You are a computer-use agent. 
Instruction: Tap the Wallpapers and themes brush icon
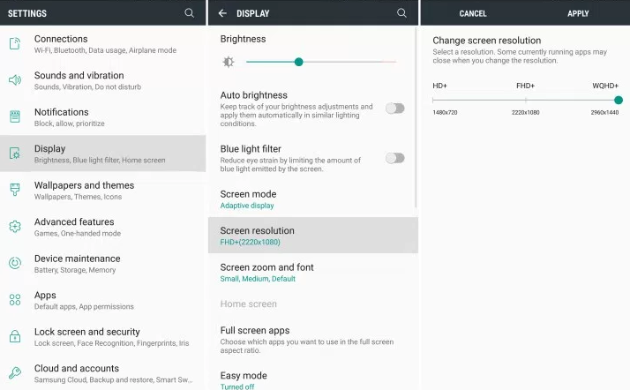(15, 191)
